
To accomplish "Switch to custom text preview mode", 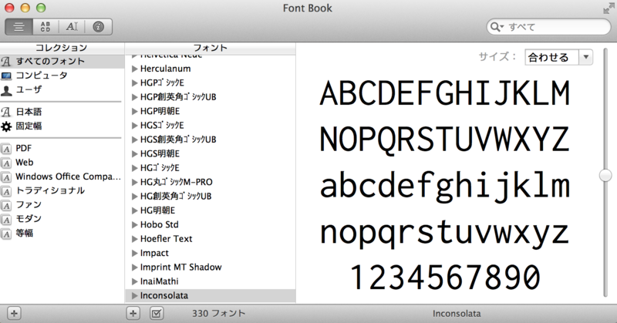I will click(72, 27).
